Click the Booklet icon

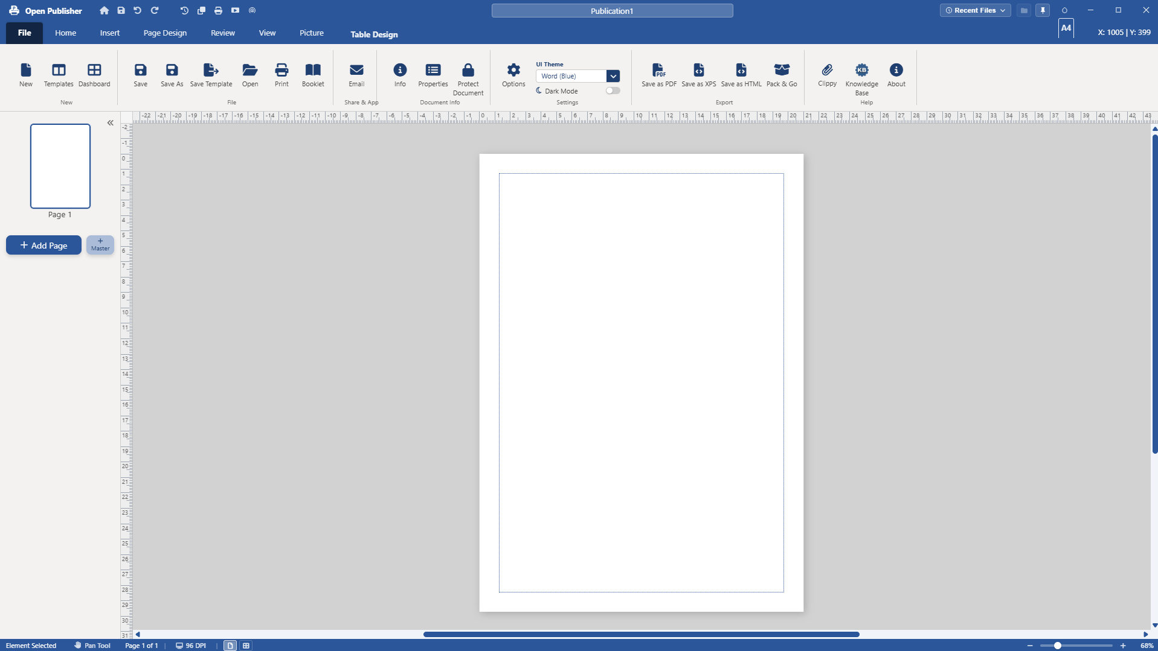313,75
